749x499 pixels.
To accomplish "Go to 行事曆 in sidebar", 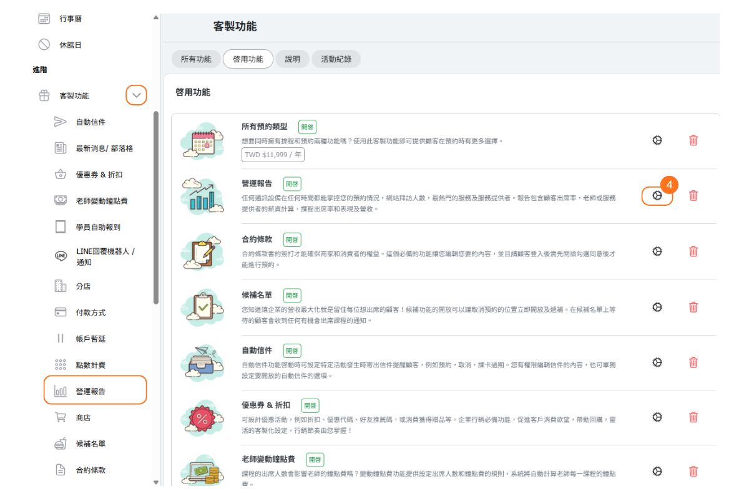I will pyautogui.click(x=70, y=19).
